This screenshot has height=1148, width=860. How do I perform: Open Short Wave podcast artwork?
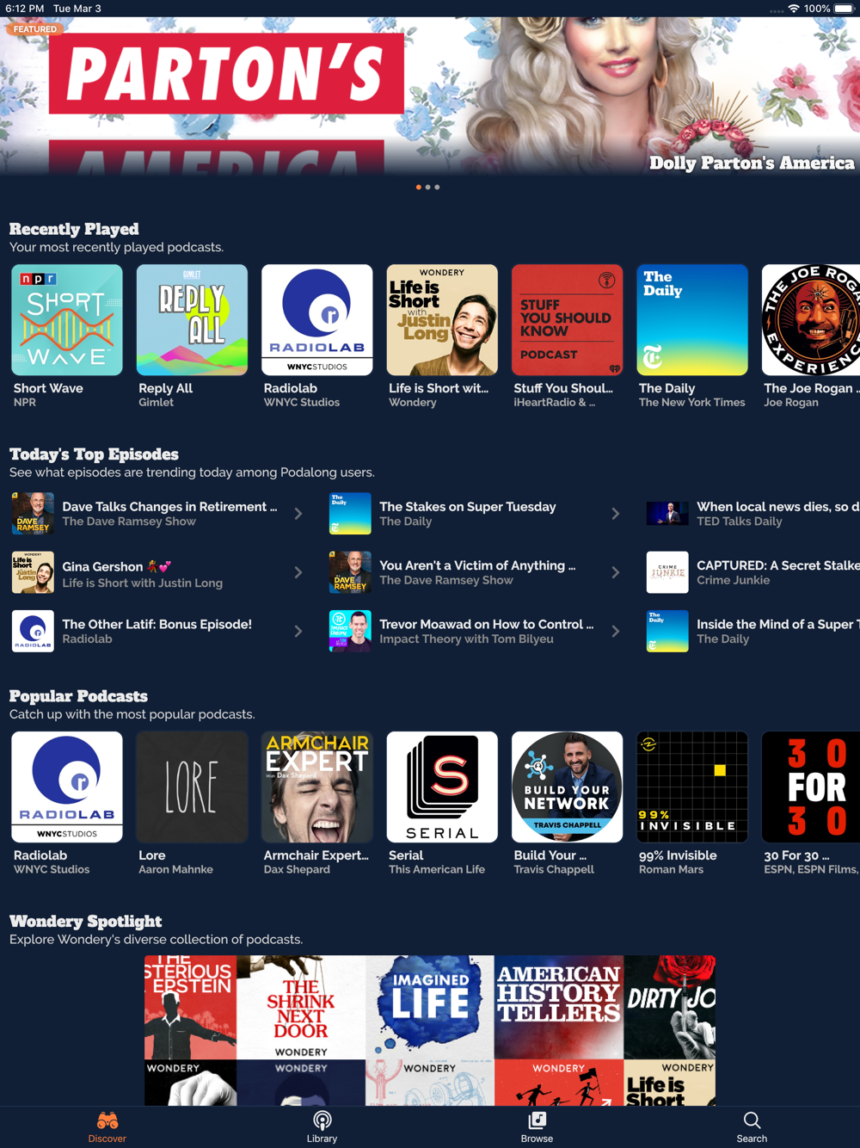tap(67, 320)
